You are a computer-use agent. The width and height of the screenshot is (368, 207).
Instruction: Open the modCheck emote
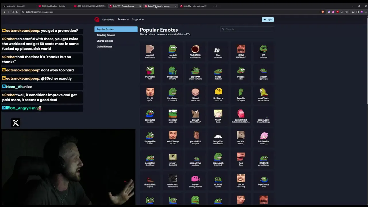click(263, 95)
